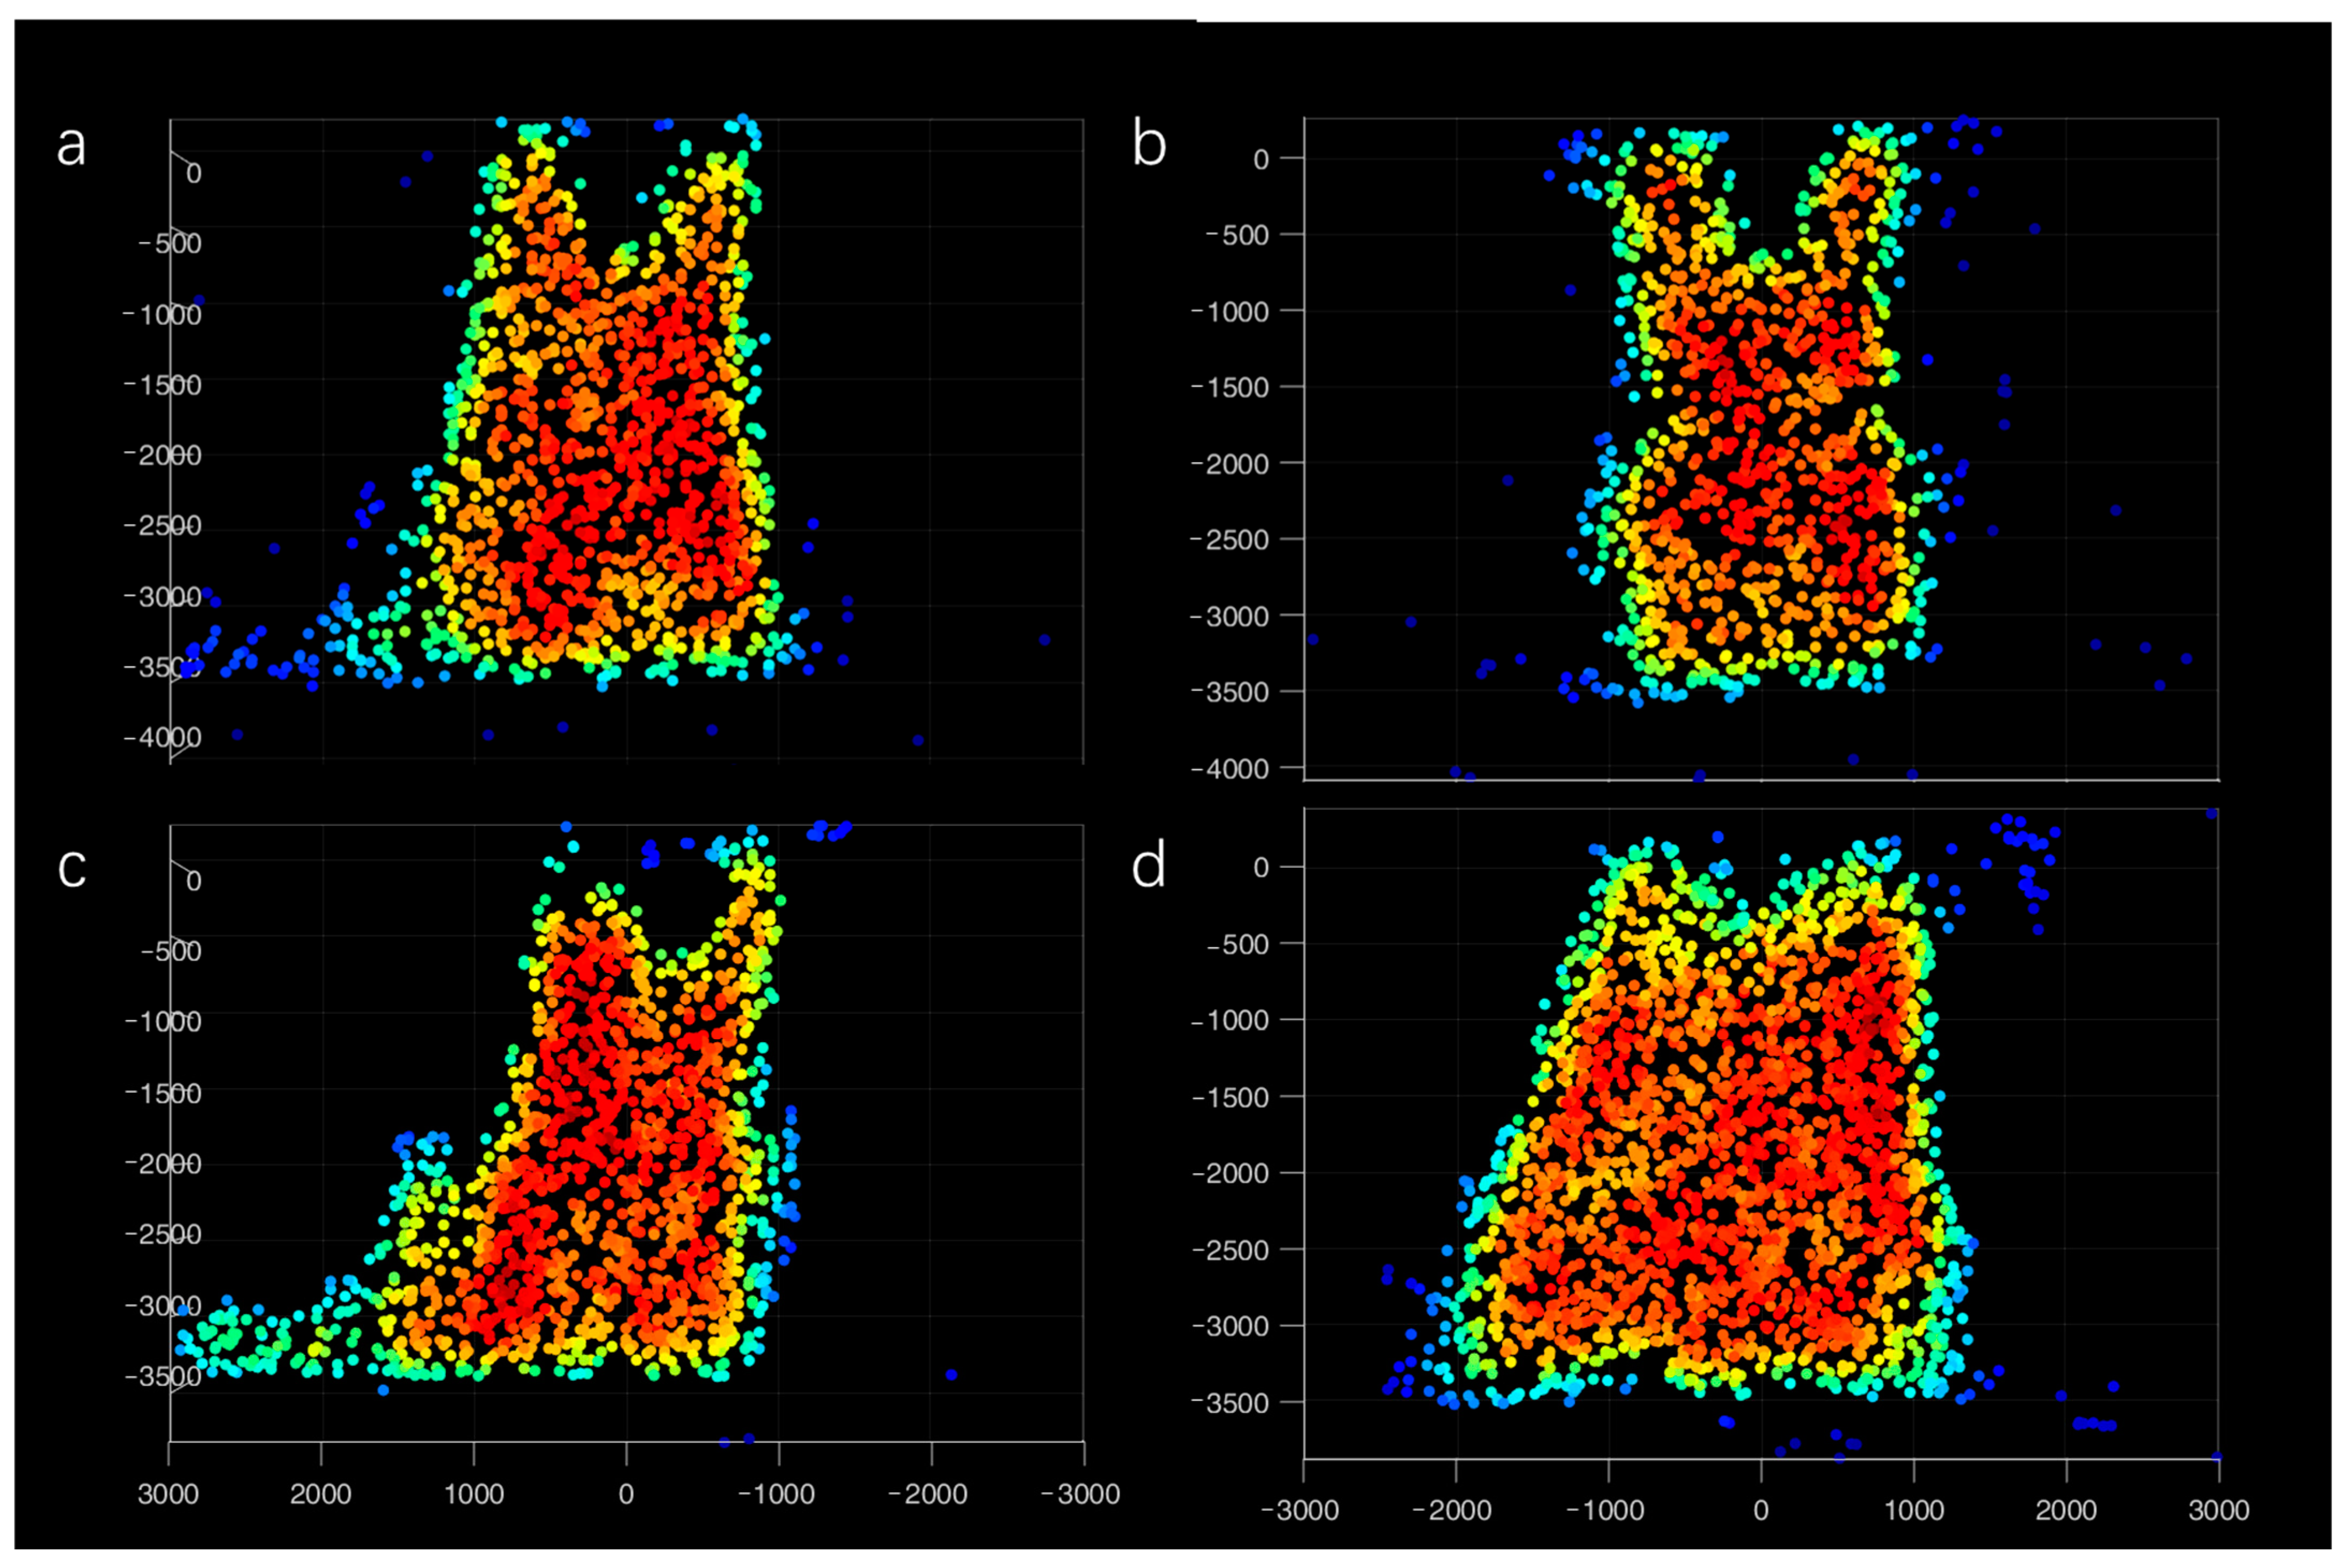This screenshot has height=1568, width=2346.
Task: Click the '-2000' x-axis tick under panel c
Action: 929,1495
